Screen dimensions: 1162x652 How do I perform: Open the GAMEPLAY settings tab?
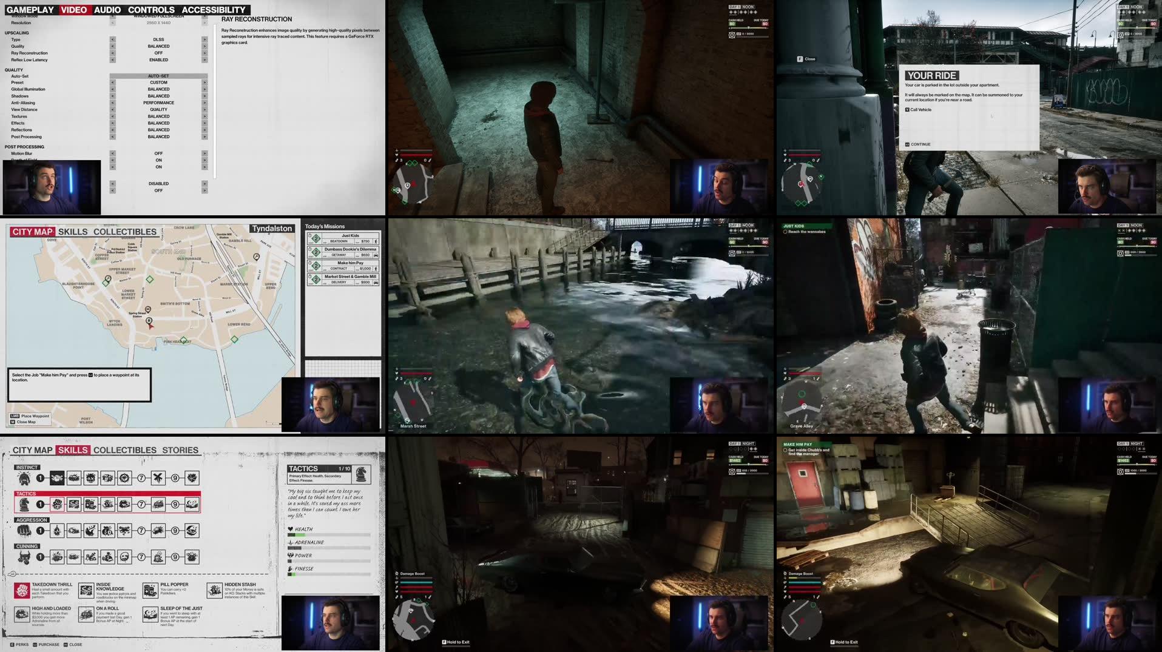[x=30, y=10]
